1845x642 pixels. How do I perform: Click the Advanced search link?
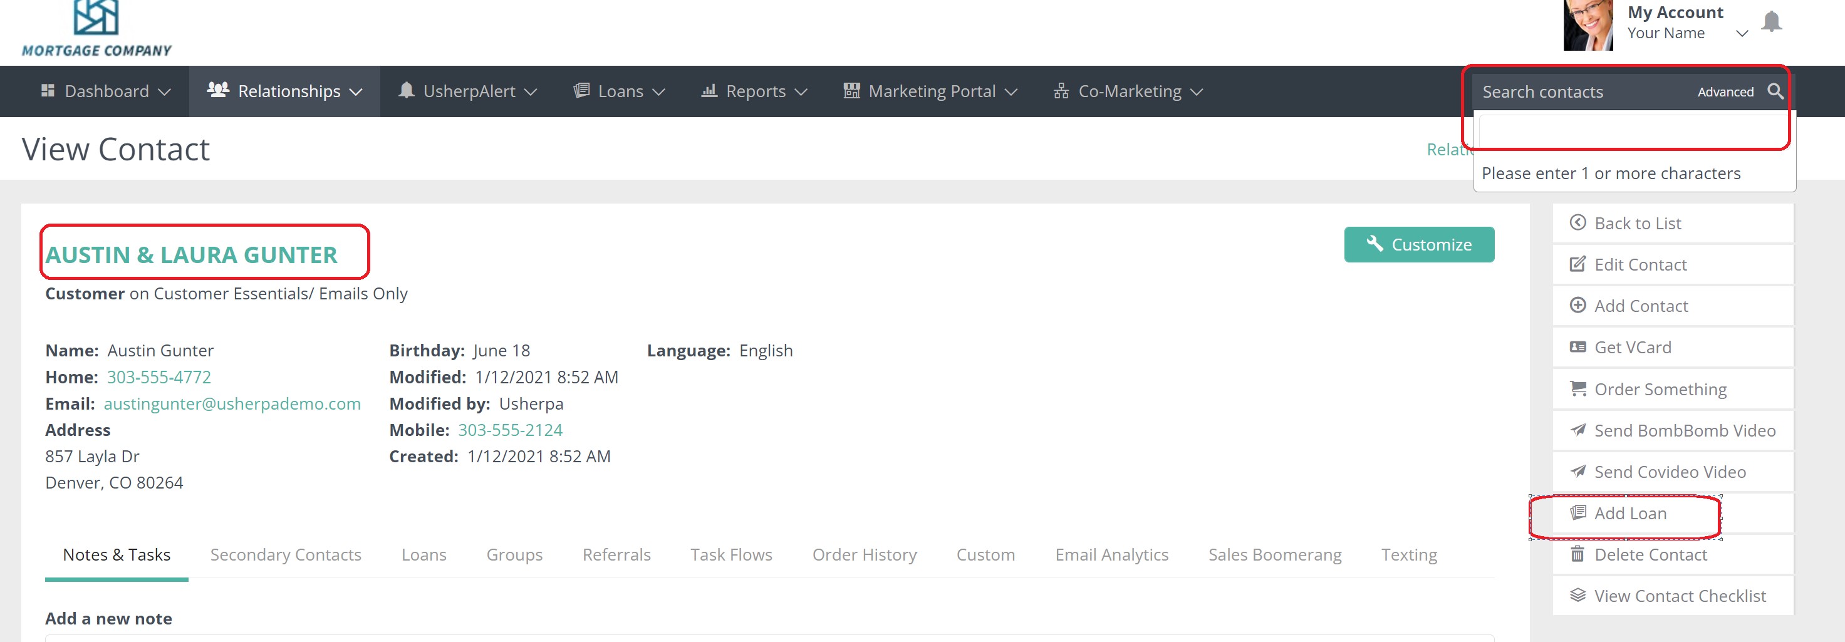click(1725, 92)
